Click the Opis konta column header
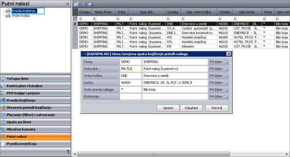 pyautogui.click(x=247, y=12)
